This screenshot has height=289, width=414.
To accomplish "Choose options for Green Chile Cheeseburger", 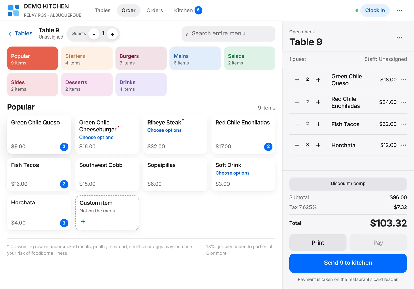I will click(x=96, y=138).
